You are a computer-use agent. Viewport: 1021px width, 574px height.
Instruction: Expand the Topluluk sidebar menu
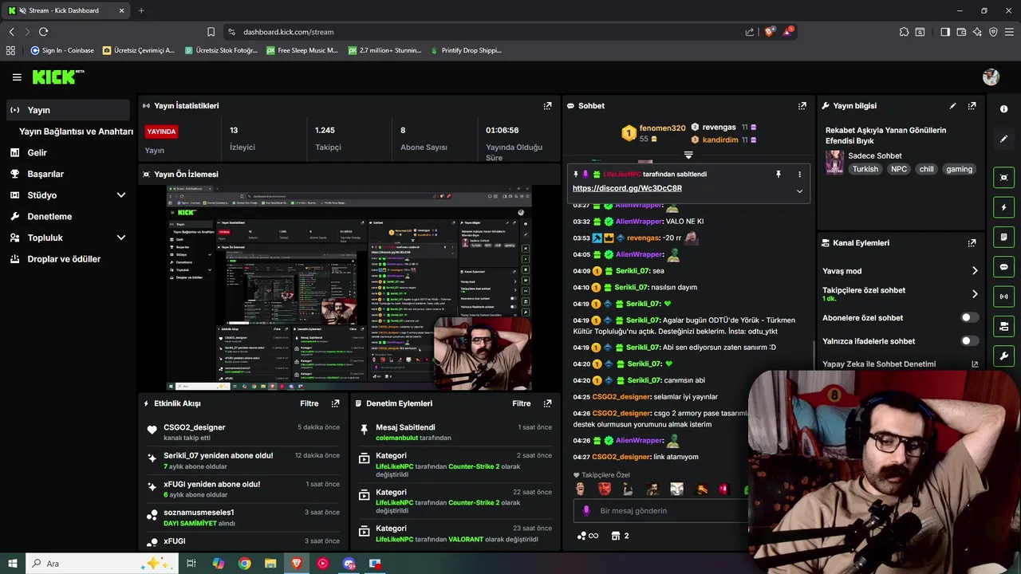121,238
